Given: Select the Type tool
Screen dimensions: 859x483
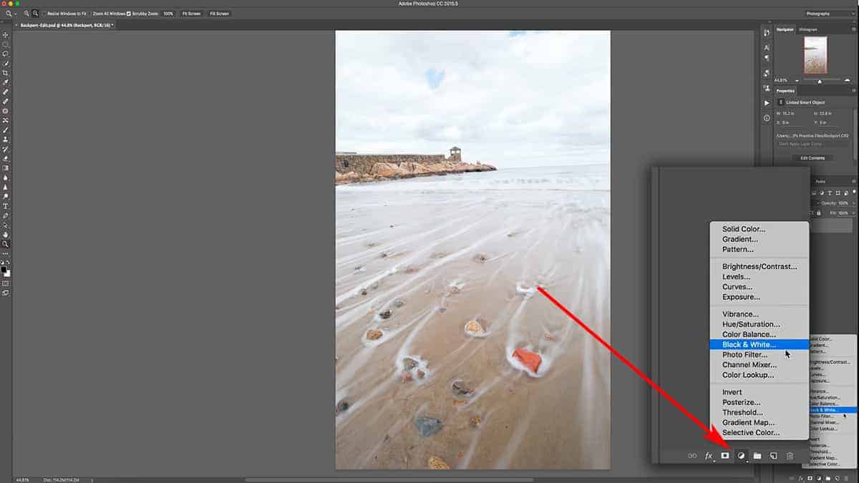Looking at the screenshot, I should [x=6, y=206].
